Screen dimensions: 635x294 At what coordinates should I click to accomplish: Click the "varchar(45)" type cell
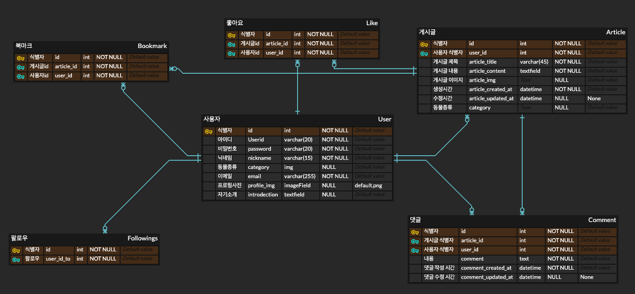534,62
